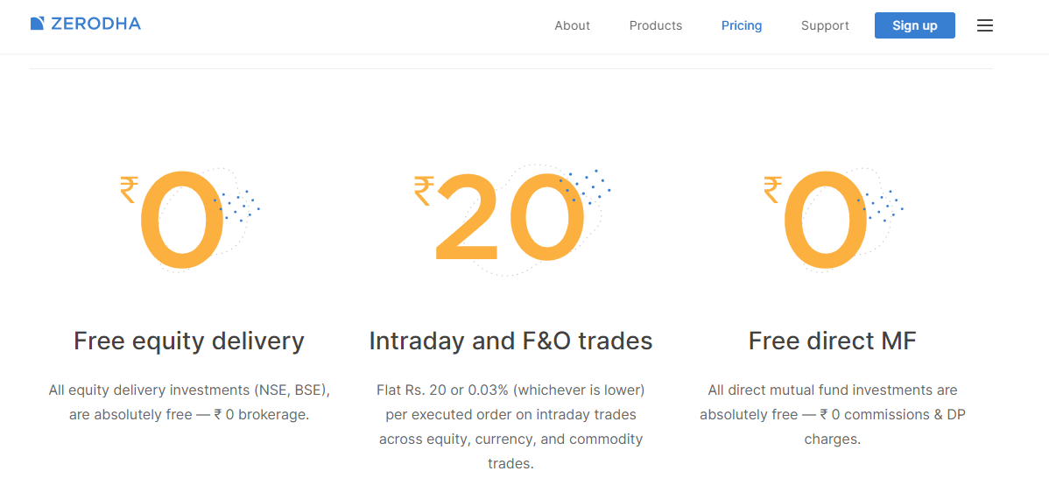
Task: Click the Zerodha logo
Action: tap(85, 24)
